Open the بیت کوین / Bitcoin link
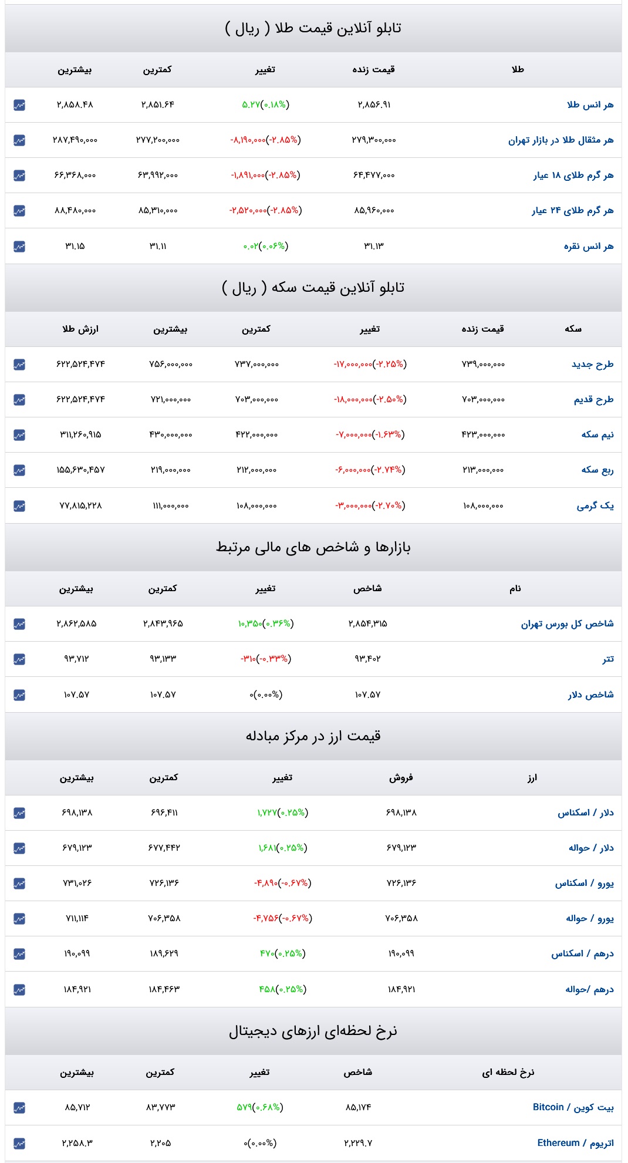The image size is (628, 1163). 573,1107
